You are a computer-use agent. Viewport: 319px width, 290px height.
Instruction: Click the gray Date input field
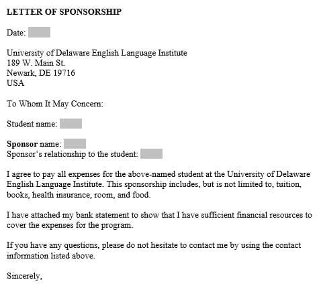[39, 32]
